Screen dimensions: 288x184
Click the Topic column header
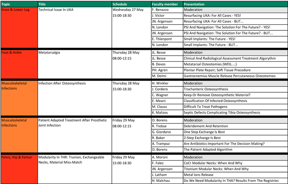coord(19,4)
